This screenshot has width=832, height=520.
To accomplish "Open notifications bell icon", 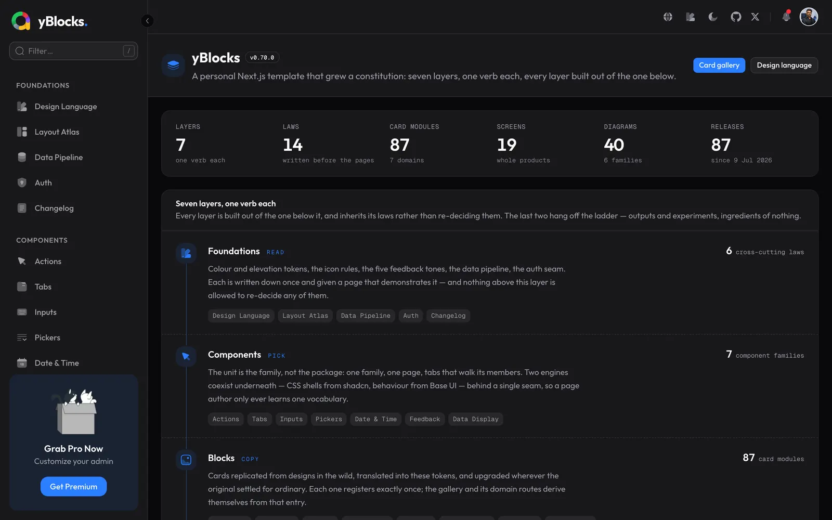I will (786, 17).
